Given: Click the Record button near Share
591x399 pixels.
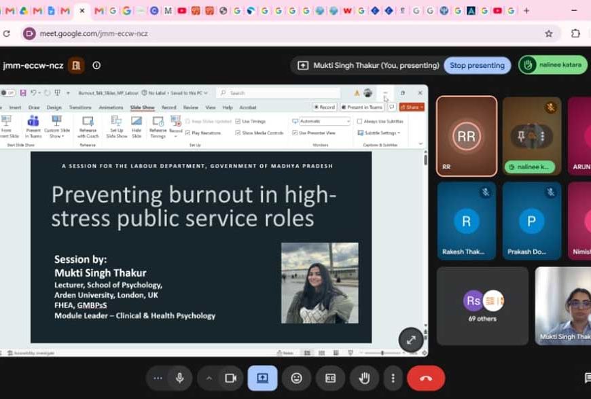Looking at the screenshot, I should pyautogui.click(x=325, y=107).
